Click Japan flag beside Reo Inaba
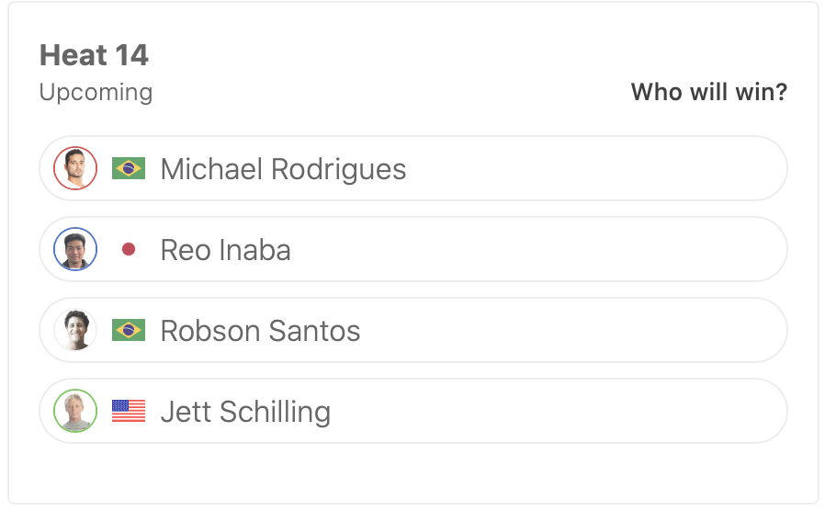 [x=129, y=249]
